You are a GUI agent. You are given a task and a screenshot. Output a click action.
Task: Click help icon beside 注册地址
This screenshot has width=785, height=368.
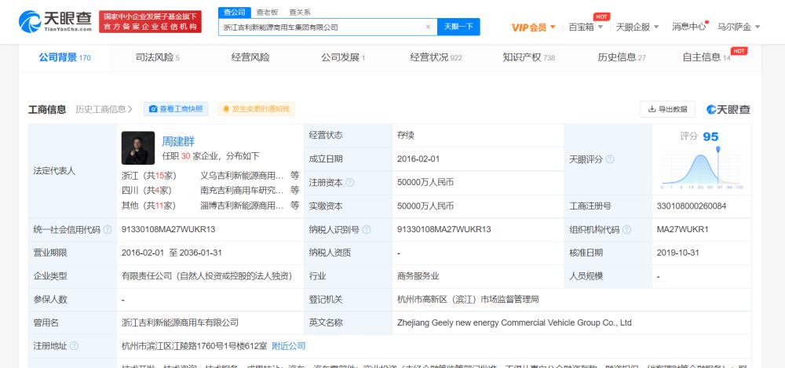[74, 346]
